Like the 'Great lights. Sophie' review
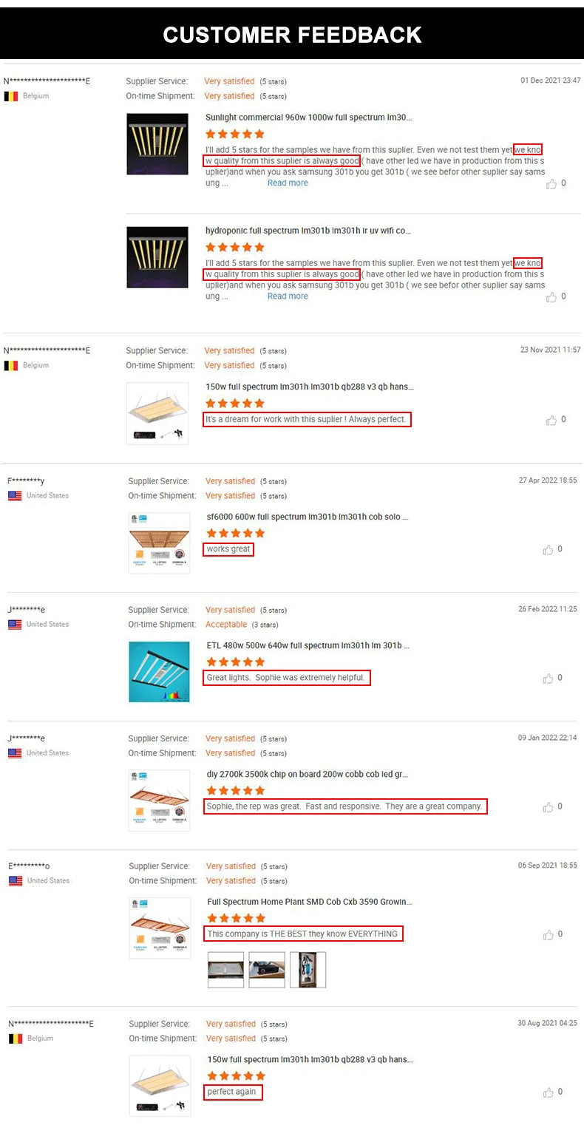 pyautogui.click(x=548, y=679)
